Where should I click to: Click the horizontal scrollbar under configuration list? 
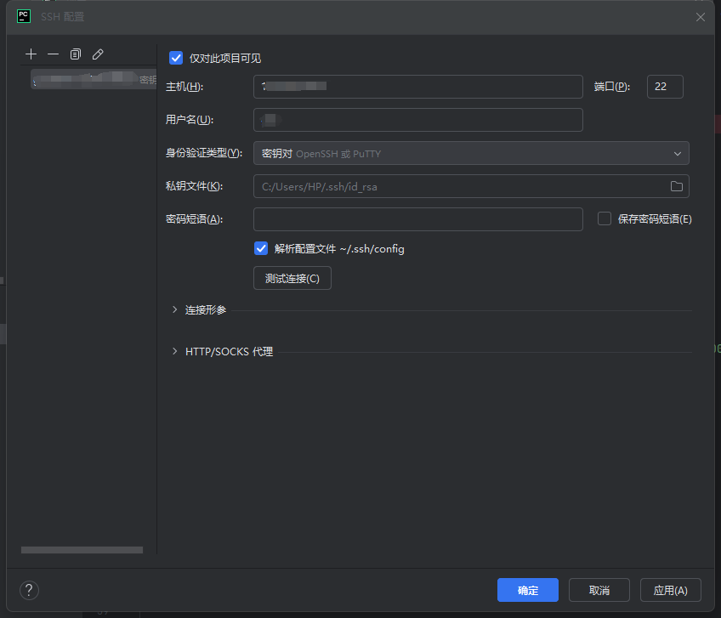(82, 550)
